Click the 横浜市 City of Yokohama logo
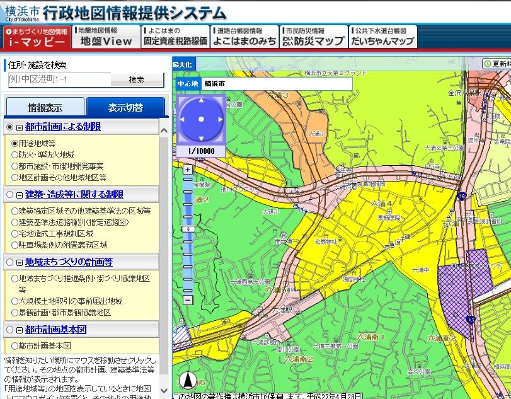Screen dimensions: 511x399 click(22, 13)
